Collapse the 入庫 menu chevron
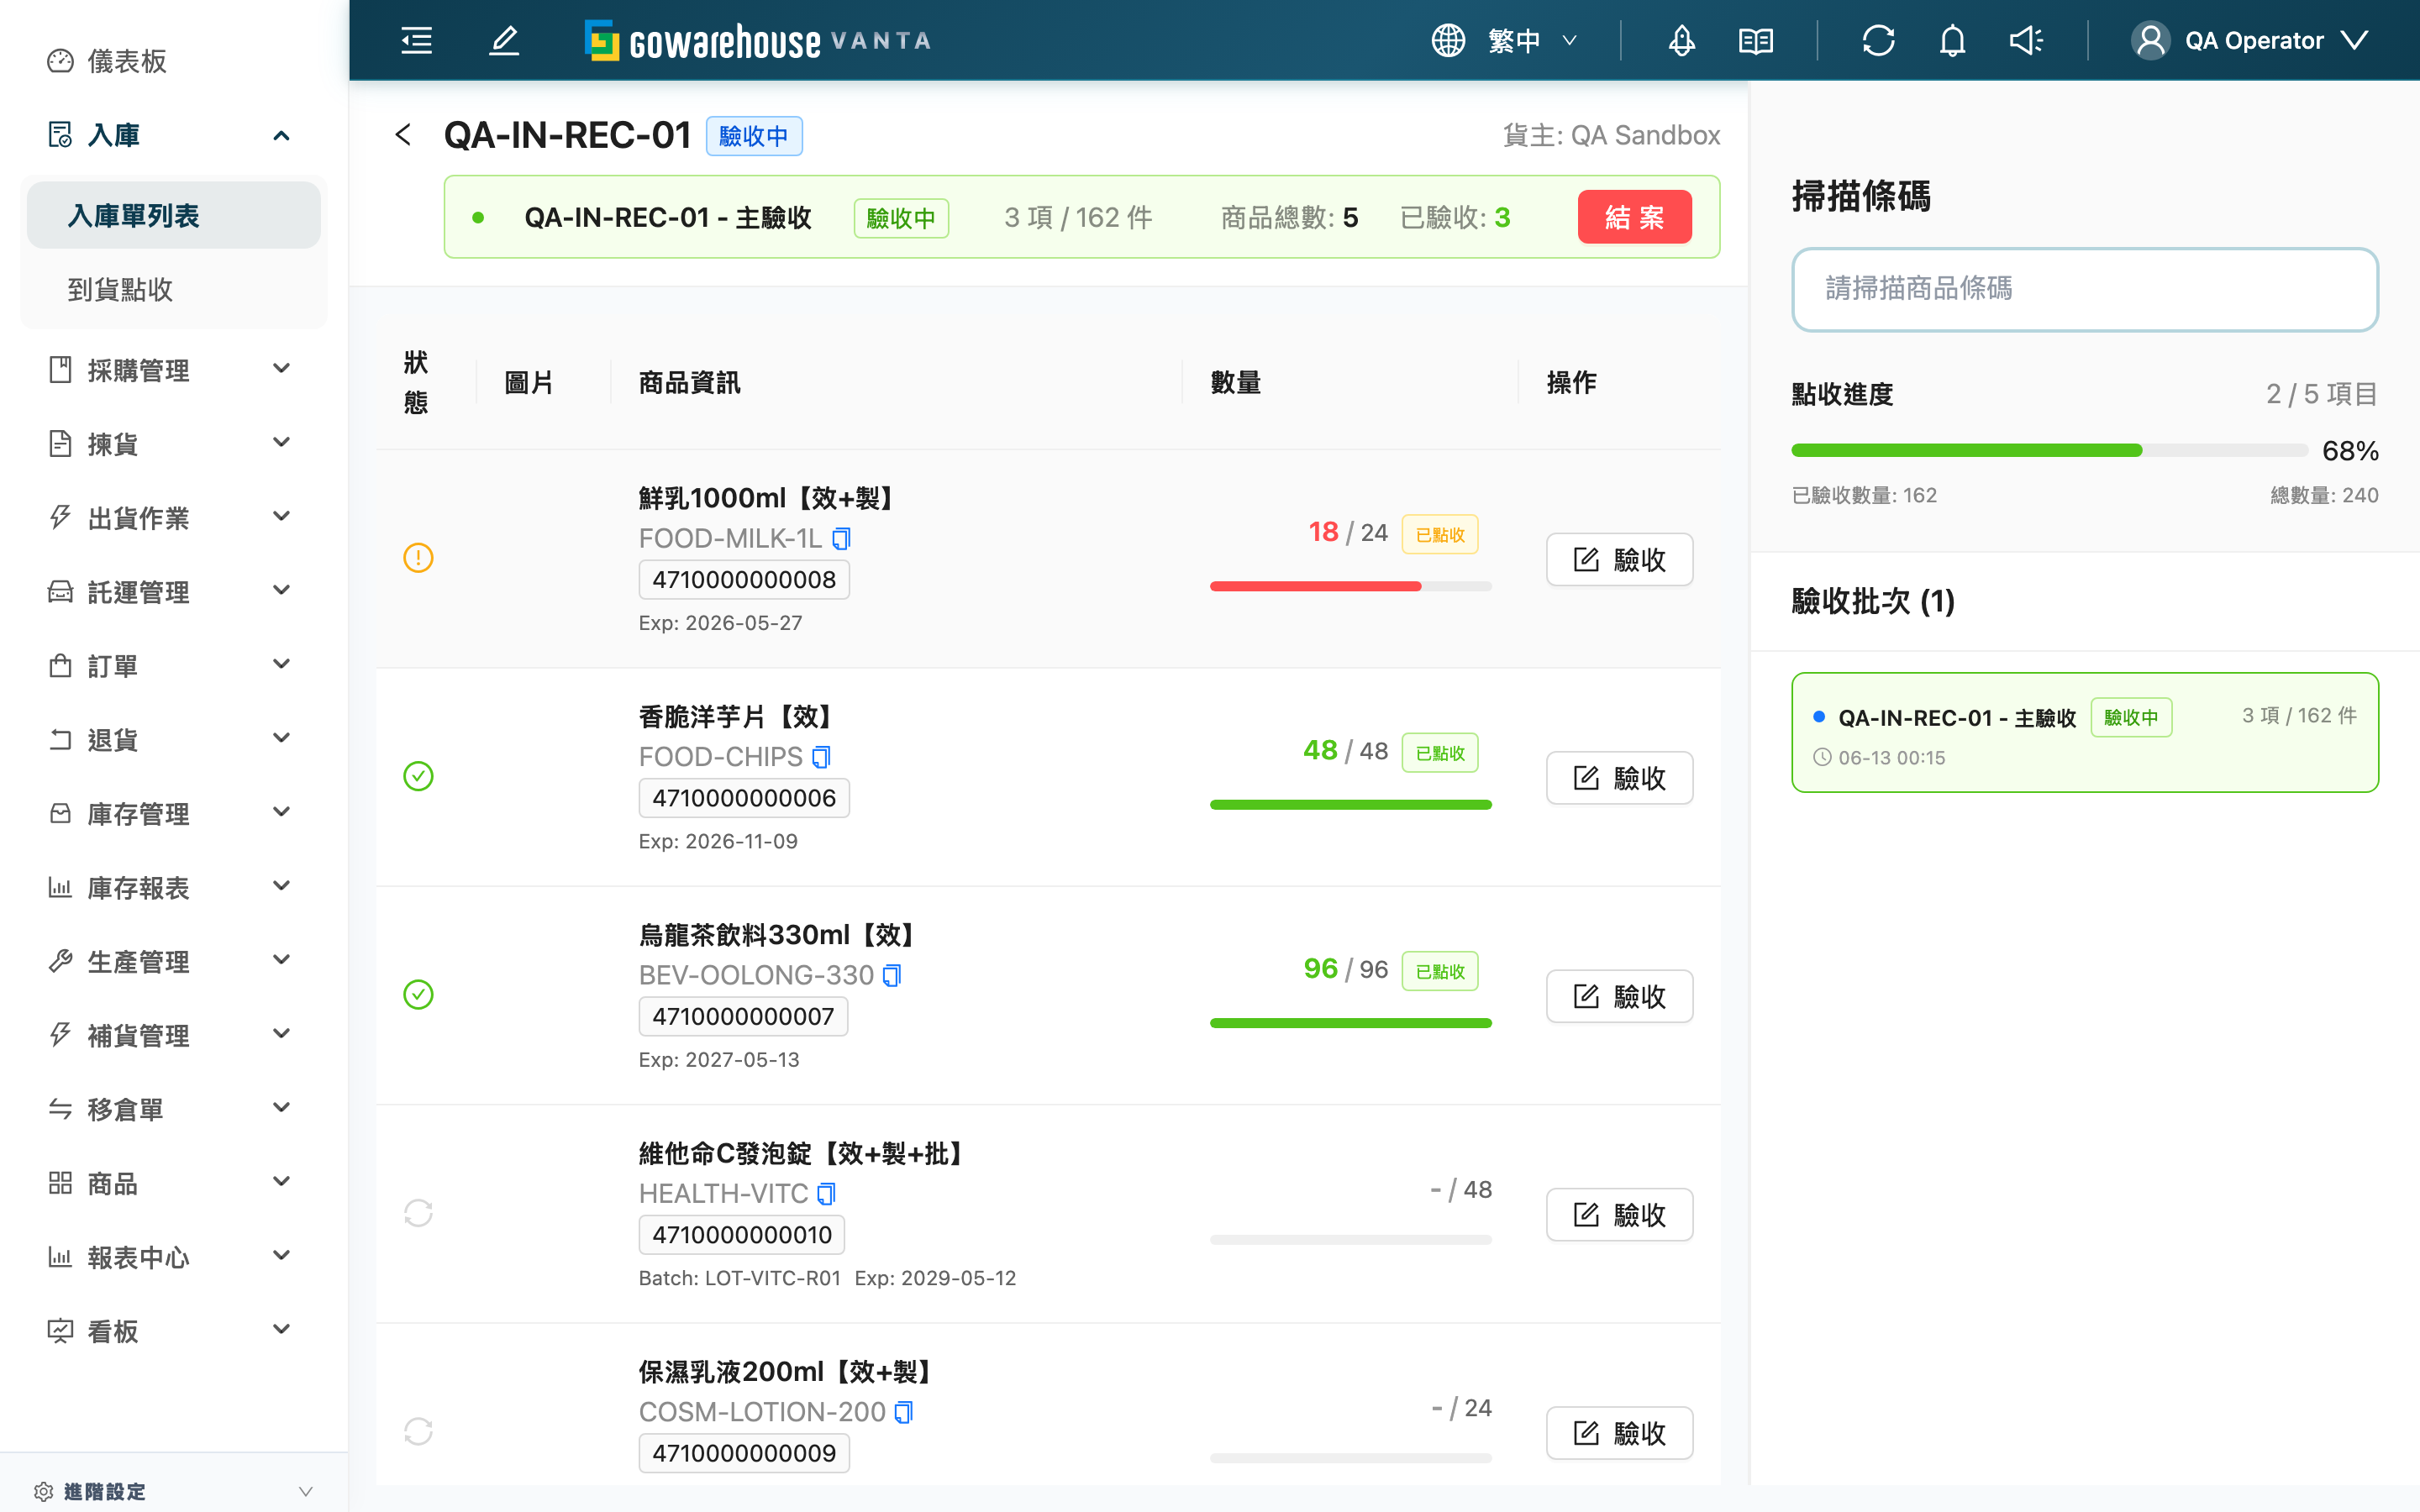Image resolution: width=2420 pixels, height=1512 pixels. [x=282, y=135]
